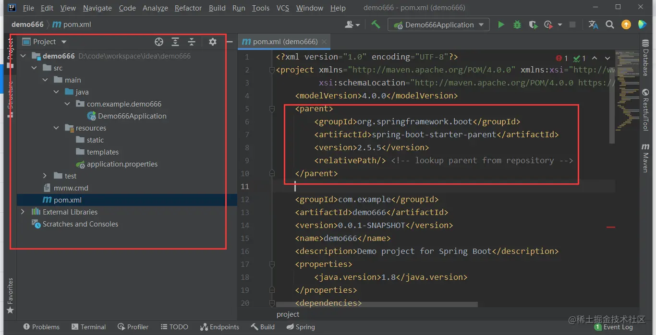This screenshot has width=656, height=335.
Task: Collapse the java folder node
Action: pyautogui.click(x=56, y=92)
